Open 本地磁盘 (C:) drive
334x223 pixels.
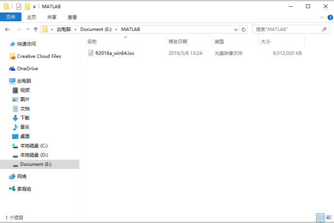click(x=34, y=146)
